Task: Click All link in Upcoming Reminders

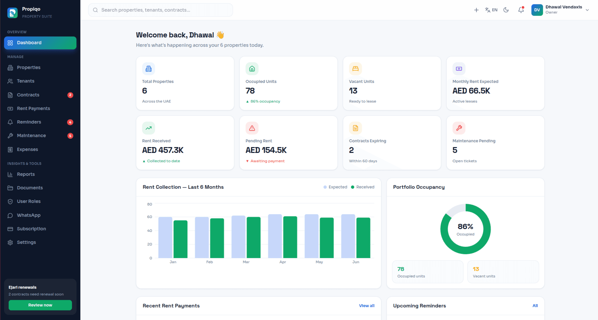Action: (x=535, y=306)
